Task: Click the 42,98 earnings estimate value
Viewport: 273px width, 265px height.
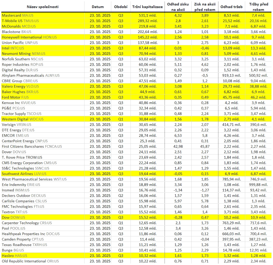Action: coord(178,146)
